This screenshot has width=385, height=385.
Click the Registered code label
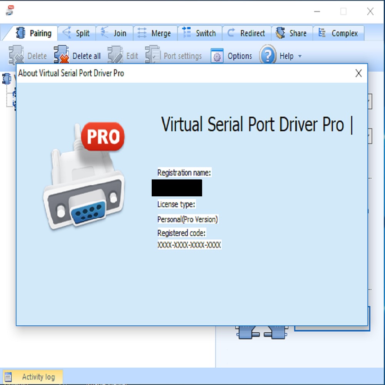click(181, 233)
